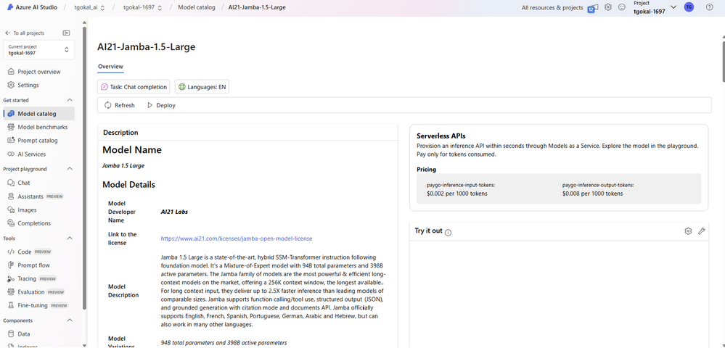The width and height of the screenshot is (725, 348).
Task: Collapse the Project playground section
Action: [70, 169]
